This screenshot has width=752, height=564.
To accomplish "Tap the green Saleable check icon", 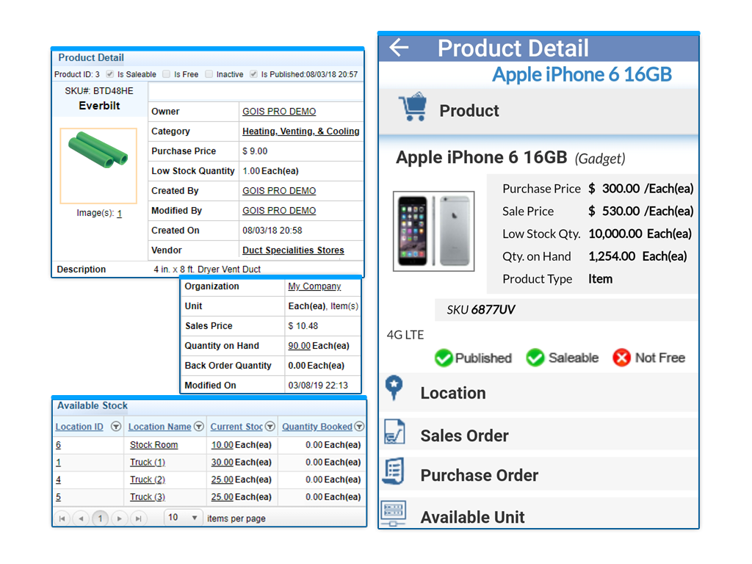I will pyautogui.click(x=535, y=358).
